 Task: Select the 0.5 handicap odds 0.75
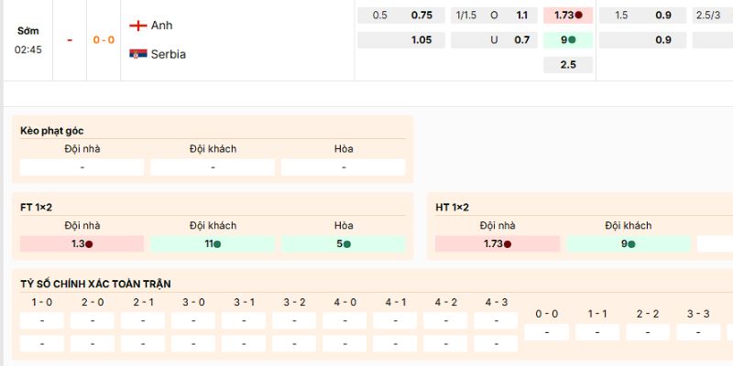421,16
